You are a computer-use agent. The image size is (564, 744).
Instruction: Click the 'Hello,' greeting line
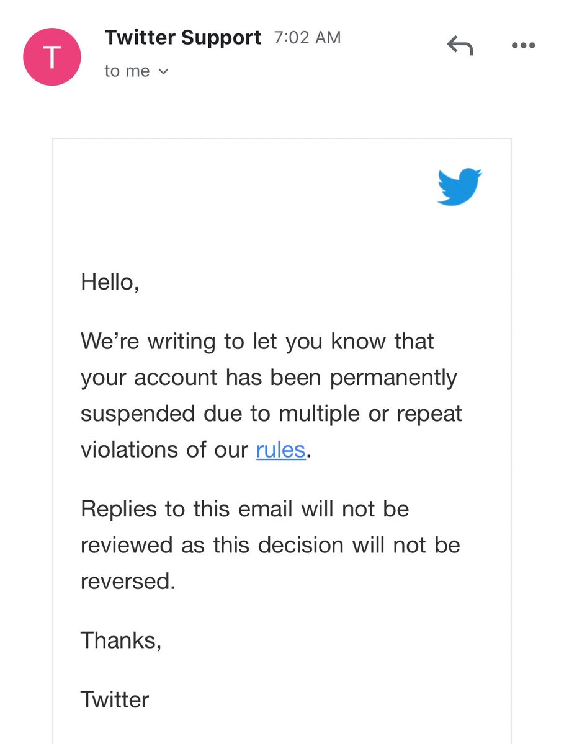[x=110, y=283]
